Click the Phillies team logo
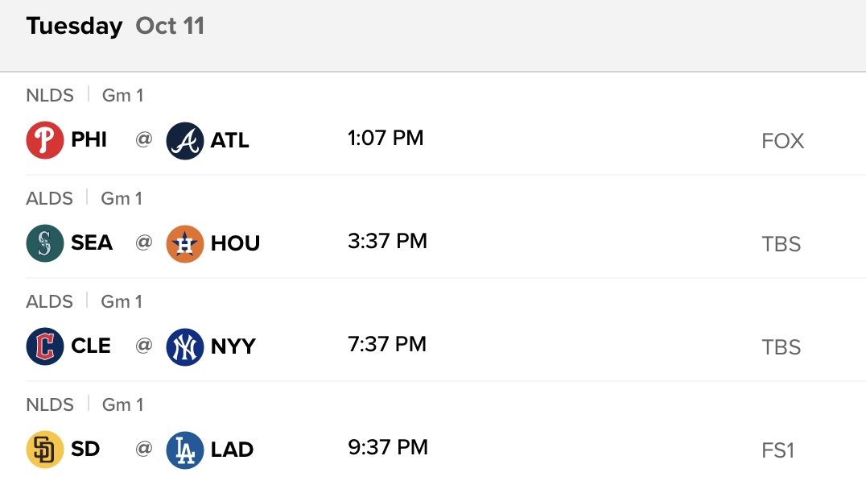The image size is (866, 485). tap(45, 140)
